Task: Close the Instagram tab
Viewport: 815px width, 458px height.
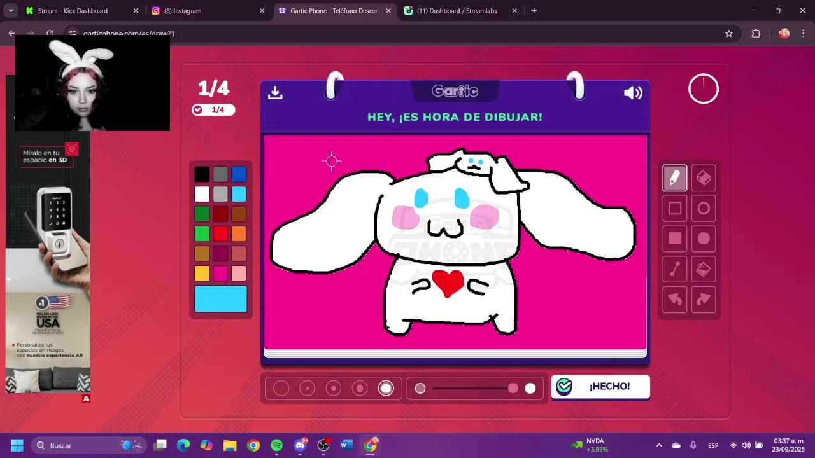Action: [x=262, y=11]
